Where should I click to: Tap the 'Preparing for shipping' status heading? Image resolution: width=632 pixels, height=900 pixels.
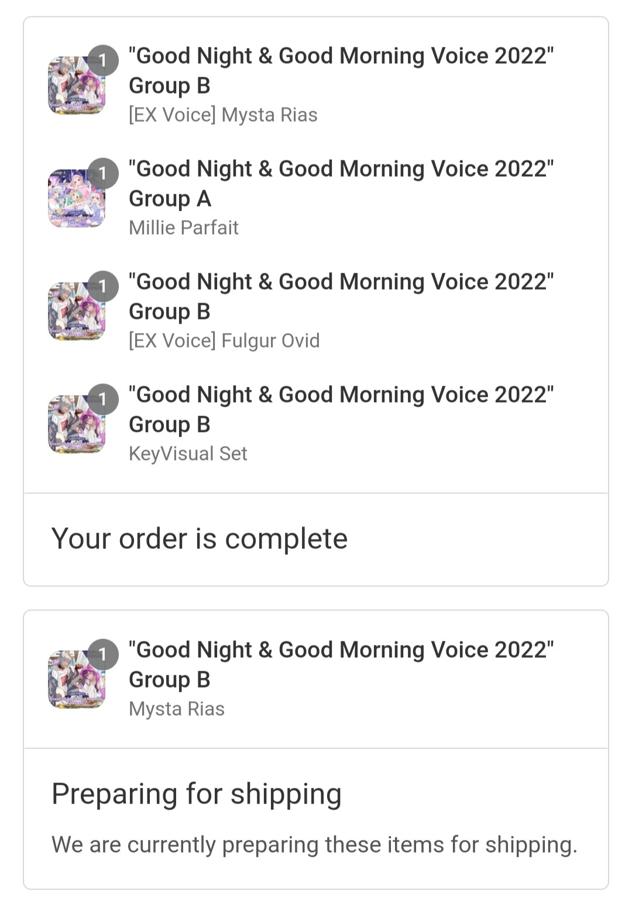pos(197,794)
